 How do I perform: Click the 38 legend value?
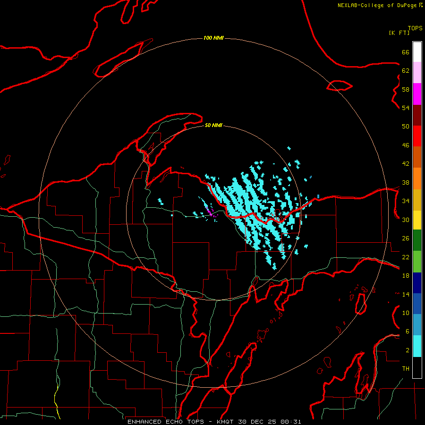pos(406,182)
